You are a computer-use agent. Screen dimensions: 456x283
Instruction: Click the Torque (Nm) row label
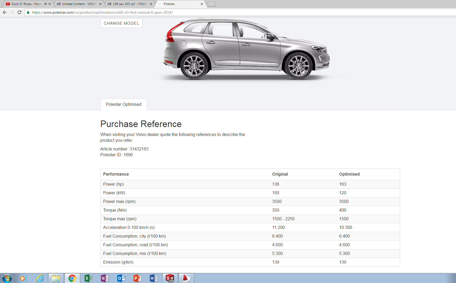[x=115, y=210]
